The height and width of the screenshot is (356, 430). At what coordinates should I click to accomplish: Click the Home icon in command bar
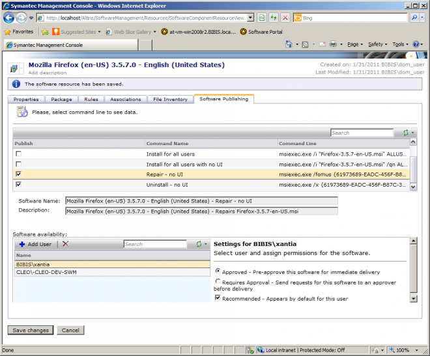pyautogui.click(x=289, y=44)
